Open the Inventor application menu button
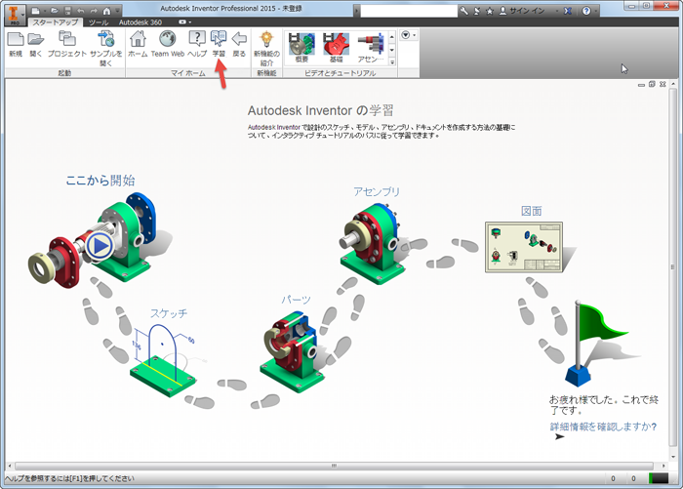 [15, 15]
